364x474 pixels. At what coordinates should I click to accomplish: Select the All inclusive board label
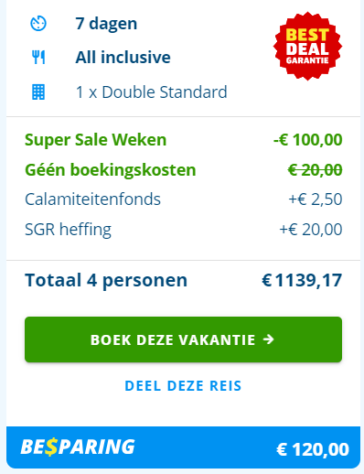click(x=123, y=58)
